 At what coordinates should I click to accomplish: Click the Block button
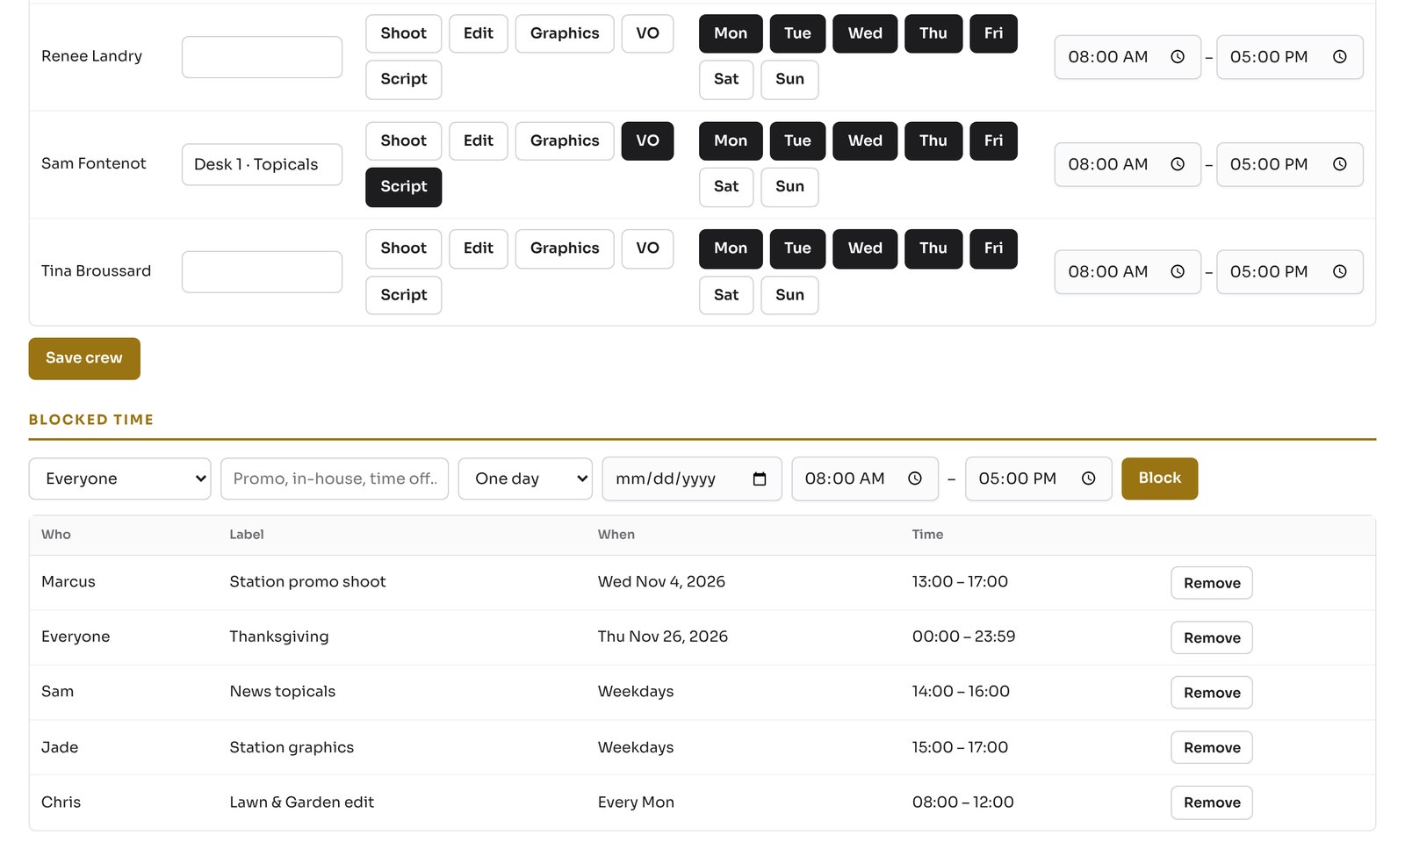pos(1159,478)
